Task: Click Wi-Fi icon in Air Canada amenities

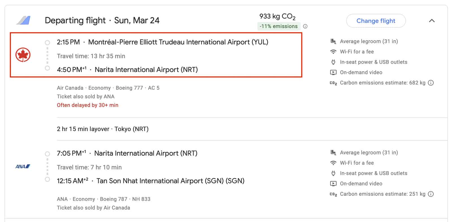Action: 333,52
